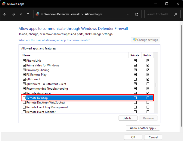
Task: Uncheck Public for Phone Link
Action: click(148, 61)
